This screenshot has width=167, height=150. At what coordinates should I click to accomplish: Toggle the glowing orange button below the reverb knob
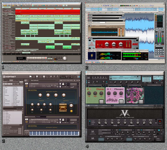click(71, 111)
